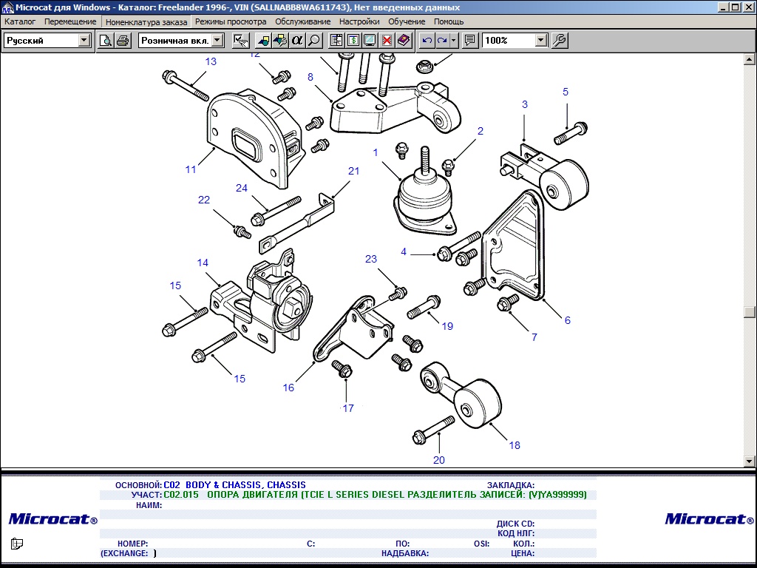Click the dollar price icon
Image resolution: width=757 pixels, height=568 pixels.
pyautogui.click(x=353, y=40)
